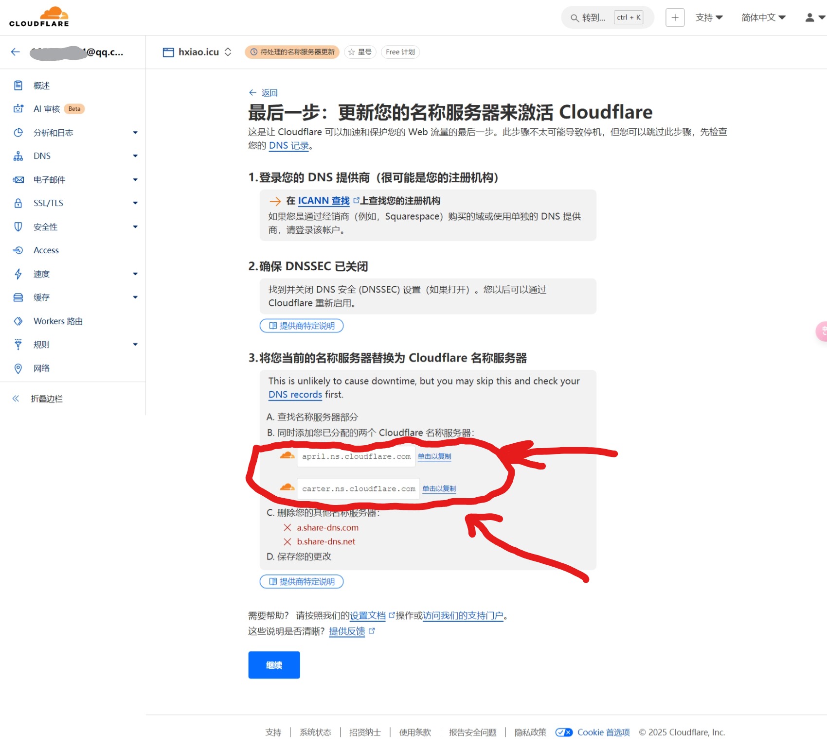
Task: Click the Overview (概述) clipboard icon
Action: click(x=18, y=86)
